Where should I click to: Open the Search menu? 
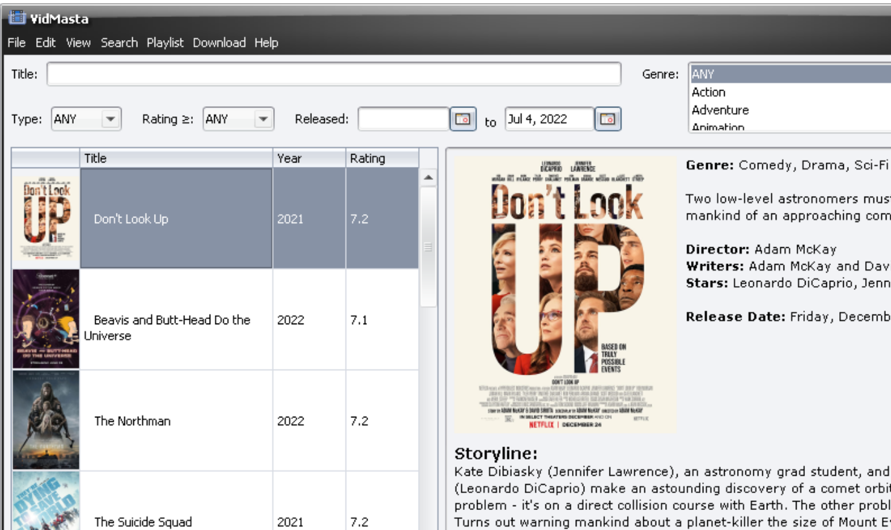[x=119, y=43]
